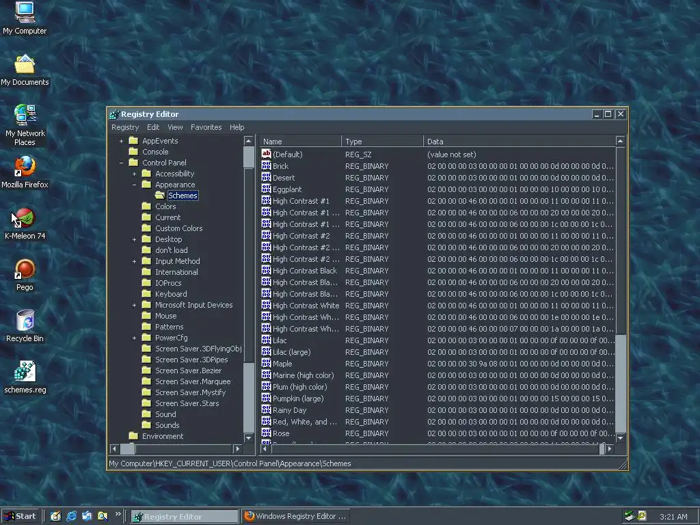Click the values list horizontal scroll right arrow

click(610, 448)
